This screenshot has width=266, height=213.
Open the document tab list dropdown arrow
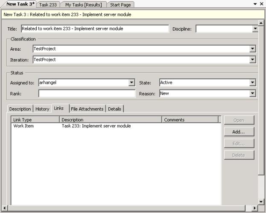click(x=255, y=4)
